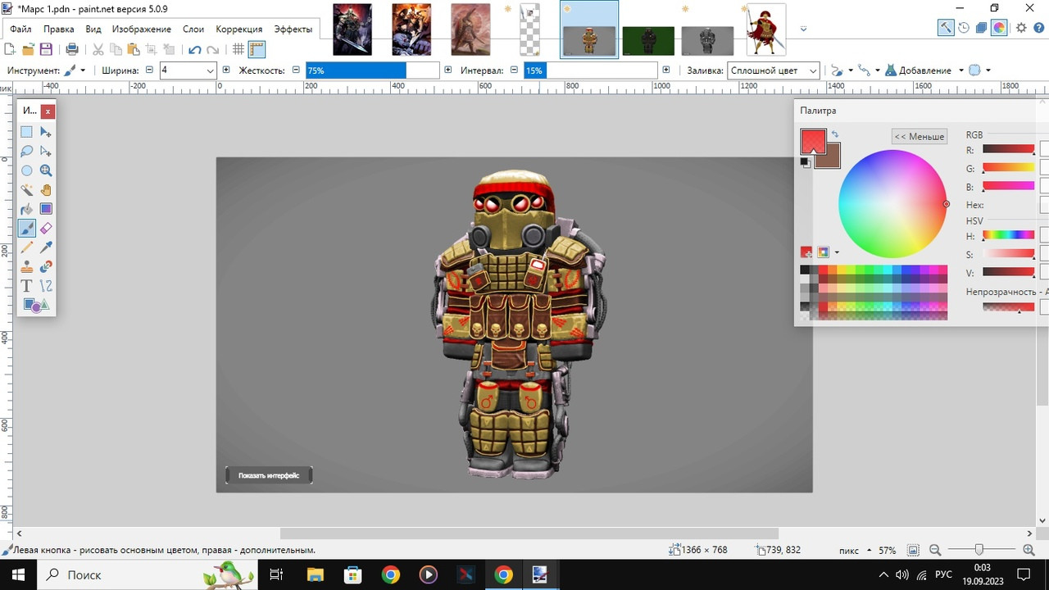Click the color wheel in Палитра
1049x590 pixels.
(892, 204)
